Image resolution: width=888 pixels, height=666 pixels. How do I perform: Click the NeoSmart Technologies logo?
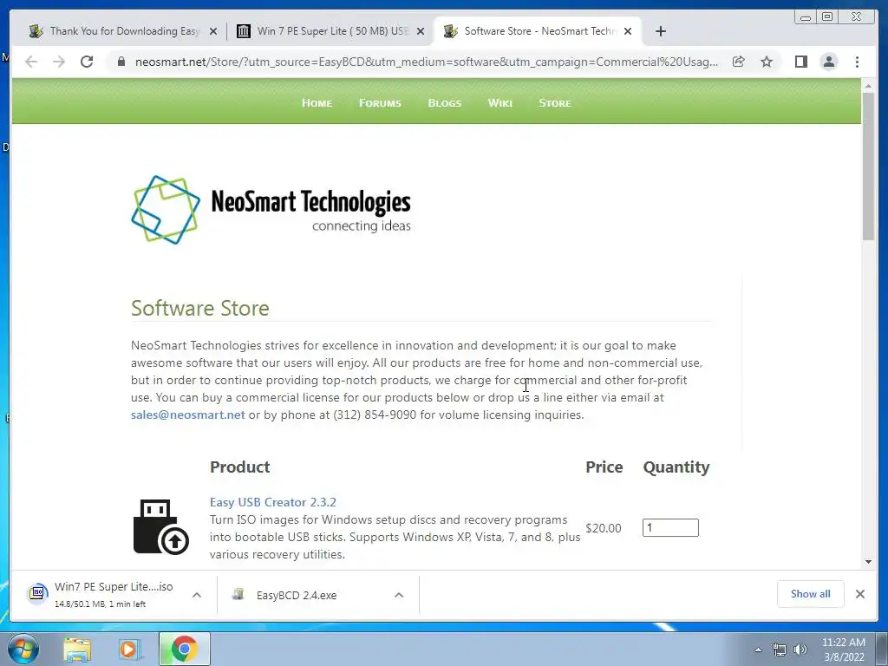(271, 210)
